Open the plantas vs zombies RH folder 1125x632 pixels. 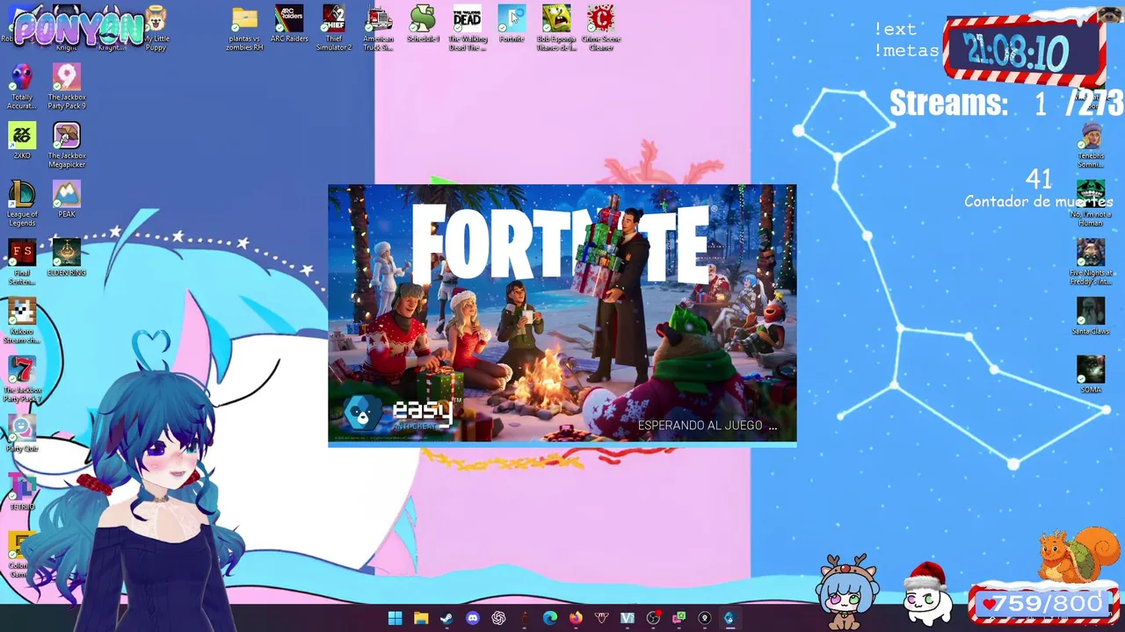[244, 29]
